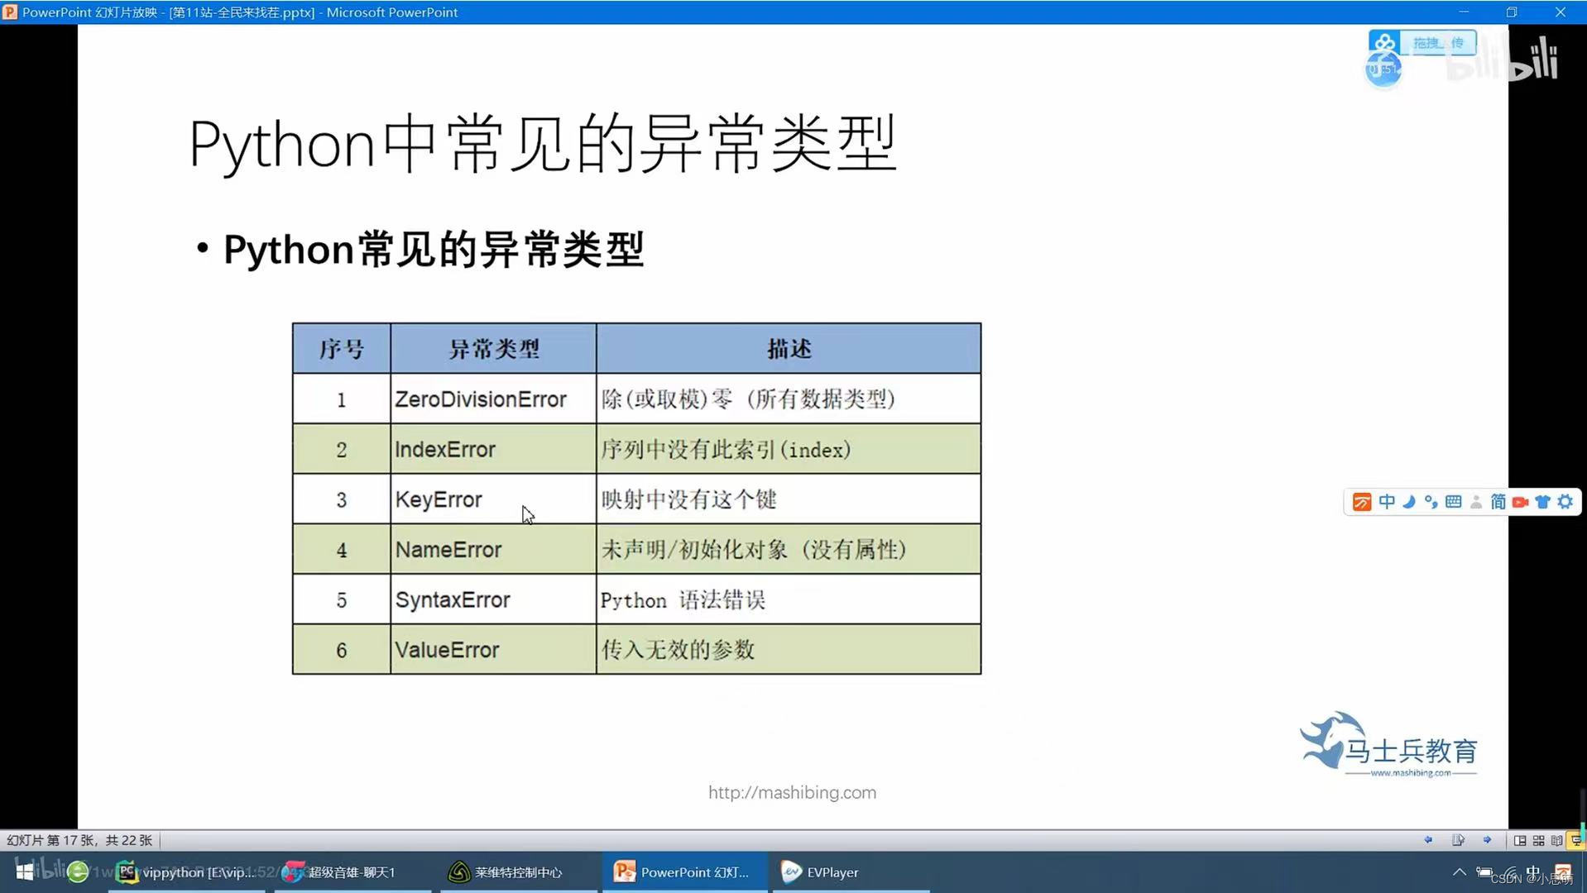Screen dimensions: 1587x893
Task: Open the soft keyboard from IME bar
Action: coord(1453,502)
